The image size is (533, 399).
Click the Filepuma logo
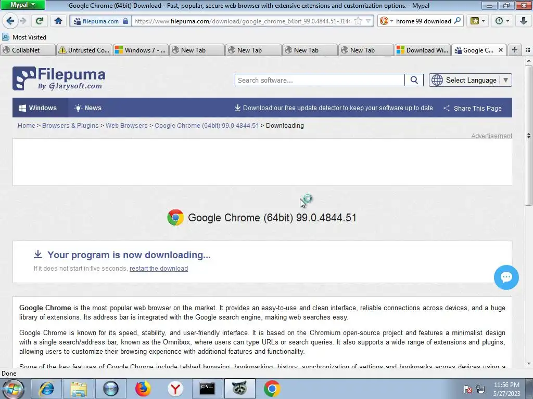click(59, 78)
